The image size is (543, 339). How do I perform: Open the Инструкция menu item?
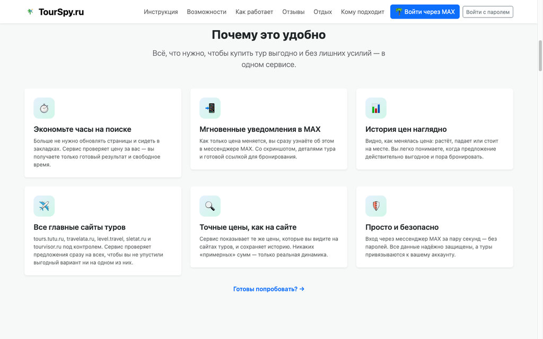(x=161, y=12)
